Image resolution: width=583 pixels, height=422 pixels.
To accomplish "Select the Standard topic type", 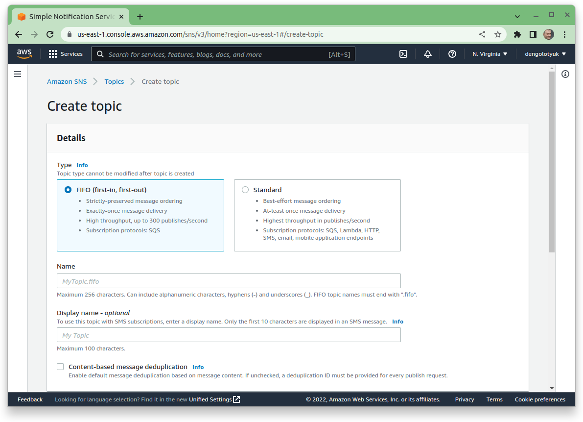I will coord(245,190).
